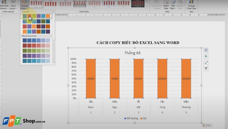Pick the red Monochromatic palette
The height and width of the screenshot is (129, 228).
click(36, 45)
